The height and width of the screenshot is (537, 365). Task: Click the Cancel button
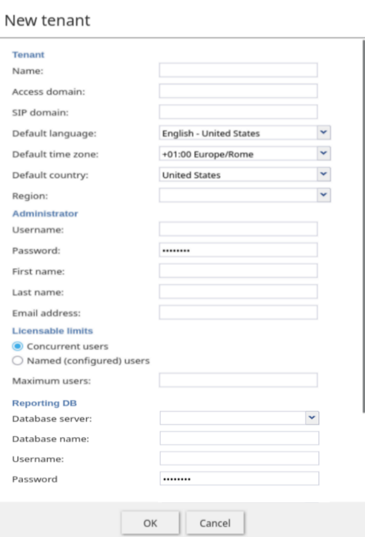click(x=215, y=523)
